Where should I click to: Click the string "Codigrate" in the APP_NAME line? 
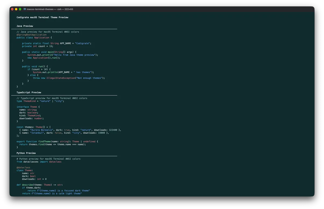(82, 43)
